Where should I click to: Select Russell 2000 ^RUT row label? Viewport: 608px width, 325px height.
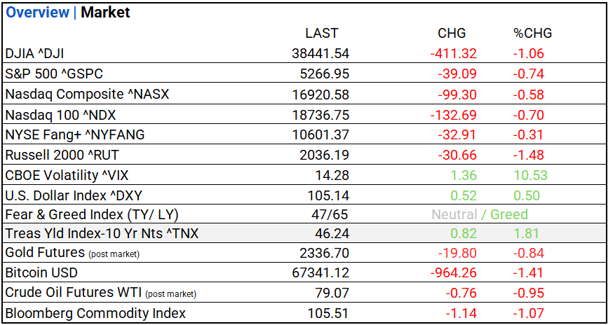[x=57, y=154]
